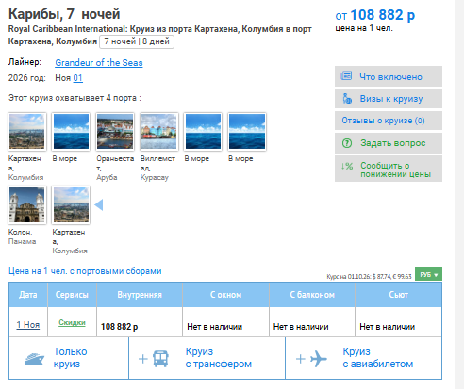Open Отзывы о круизе (0)
Image resolution: width=464 pixels, height=389 pixels.
[x=389, y=121]
